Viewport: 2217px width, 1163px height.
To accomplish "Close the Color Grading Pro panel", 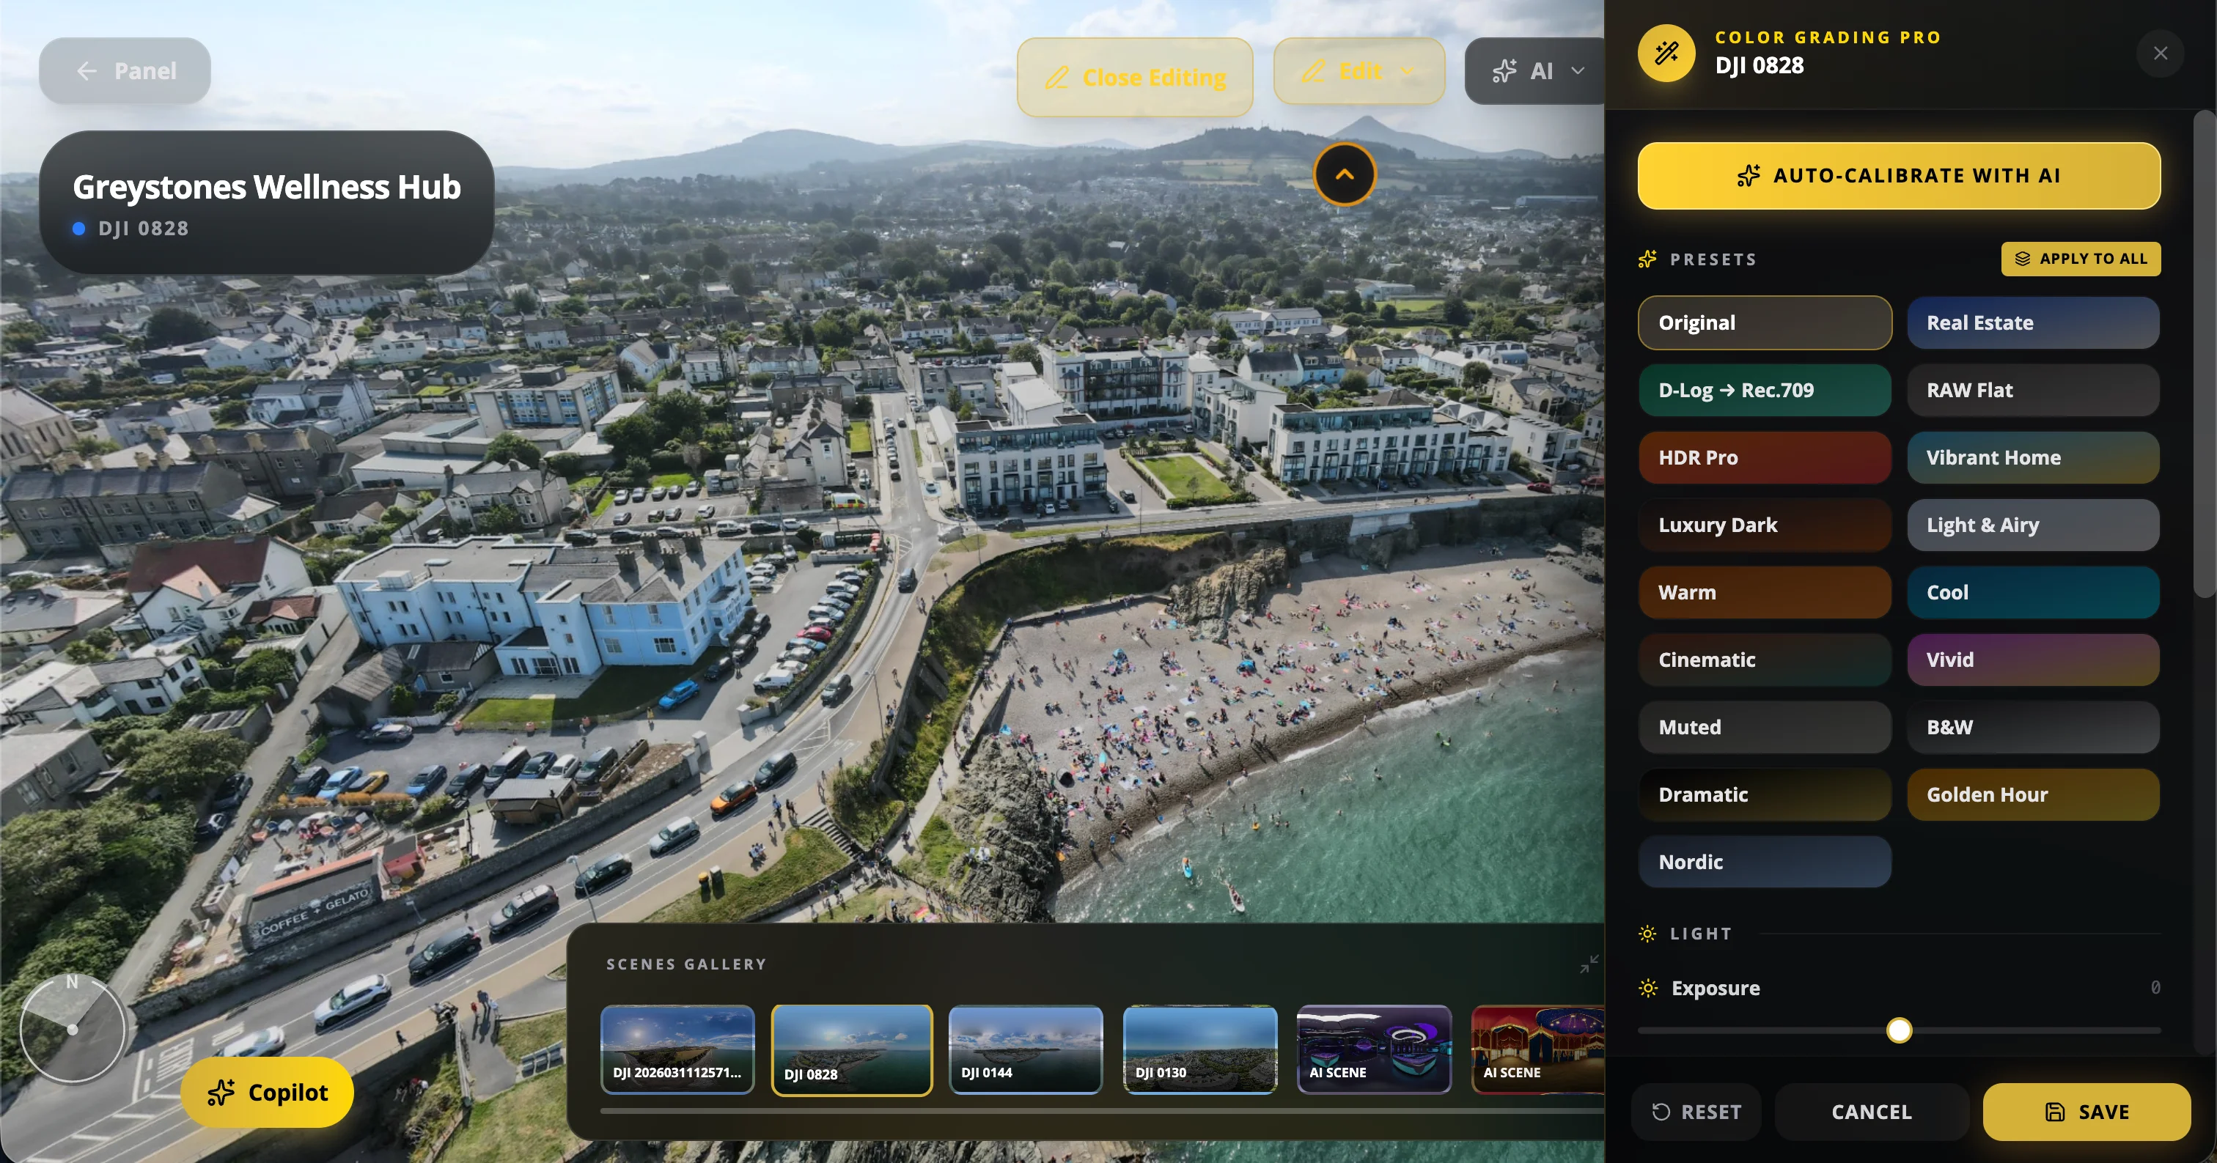I will pyautogui.click(x=2161, y=53).
